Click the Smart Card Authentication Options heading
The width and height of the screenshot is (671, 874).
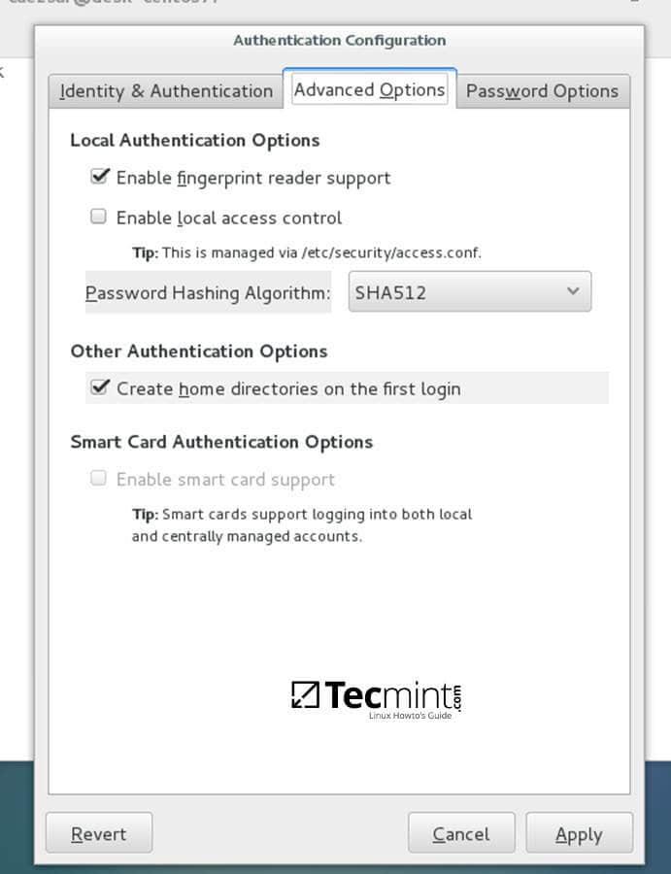click(221, 442)
